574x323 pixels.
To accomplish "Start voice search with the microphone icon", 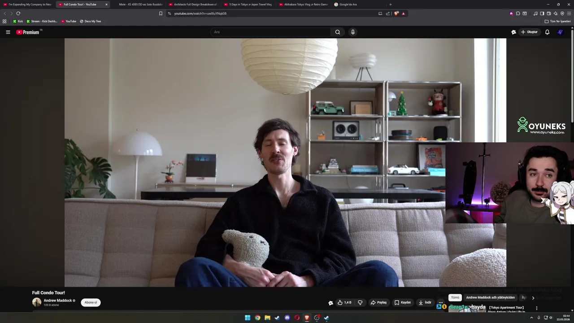I will click(x=353, y=32).
